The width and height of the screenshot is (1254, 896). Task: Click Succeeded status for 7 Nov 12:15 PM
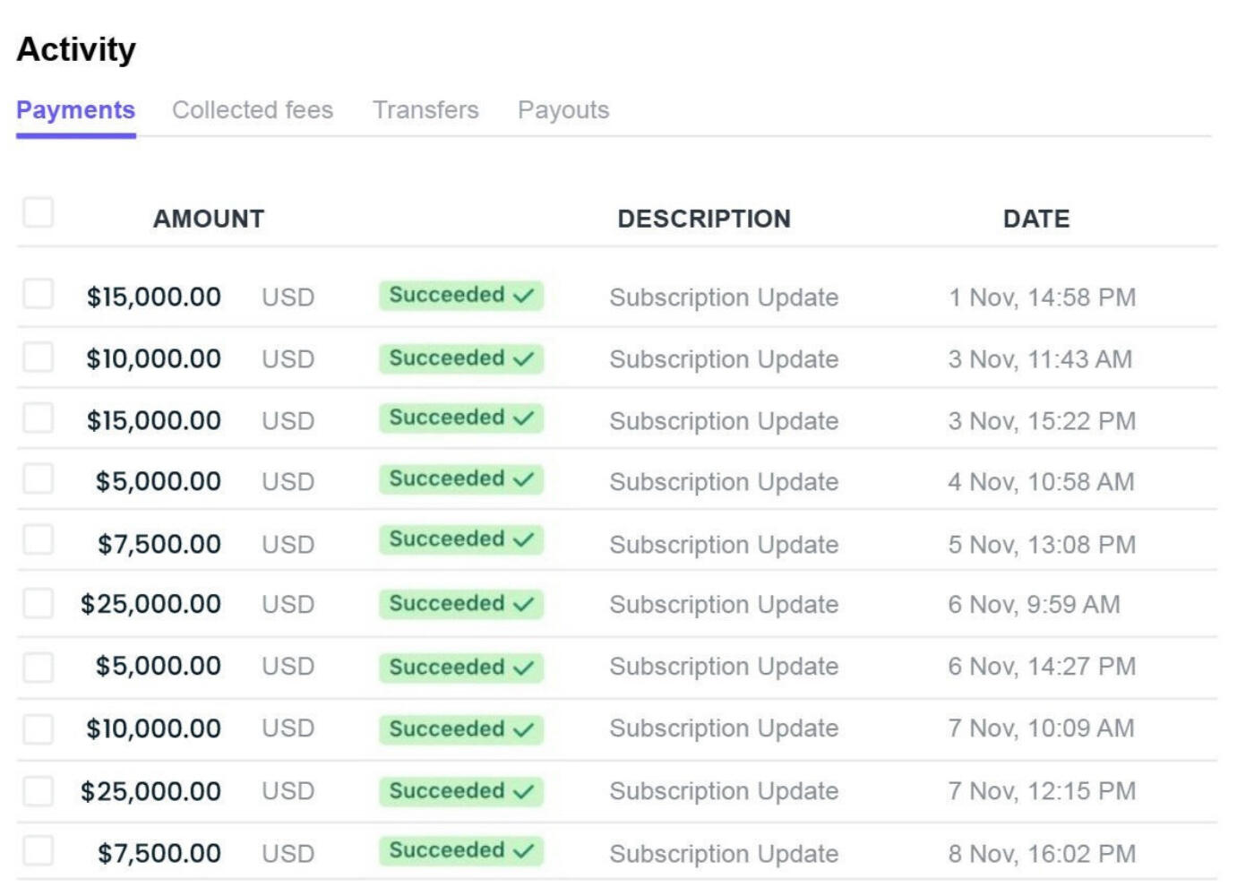(x=461, y=791)
